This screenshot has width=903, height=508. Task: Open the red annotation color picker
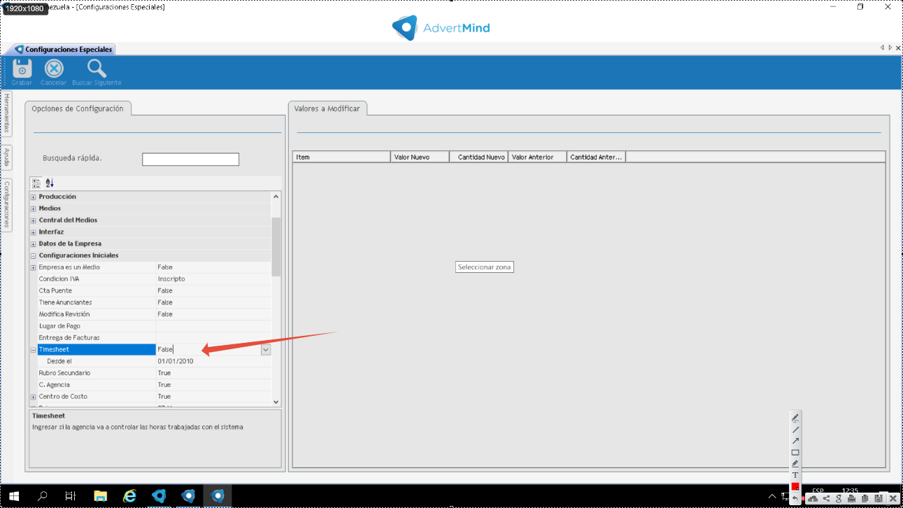point(795,486)
